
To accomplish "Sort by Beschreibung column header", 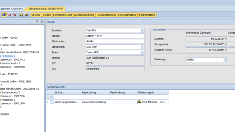I will click(x=123, y=93).
